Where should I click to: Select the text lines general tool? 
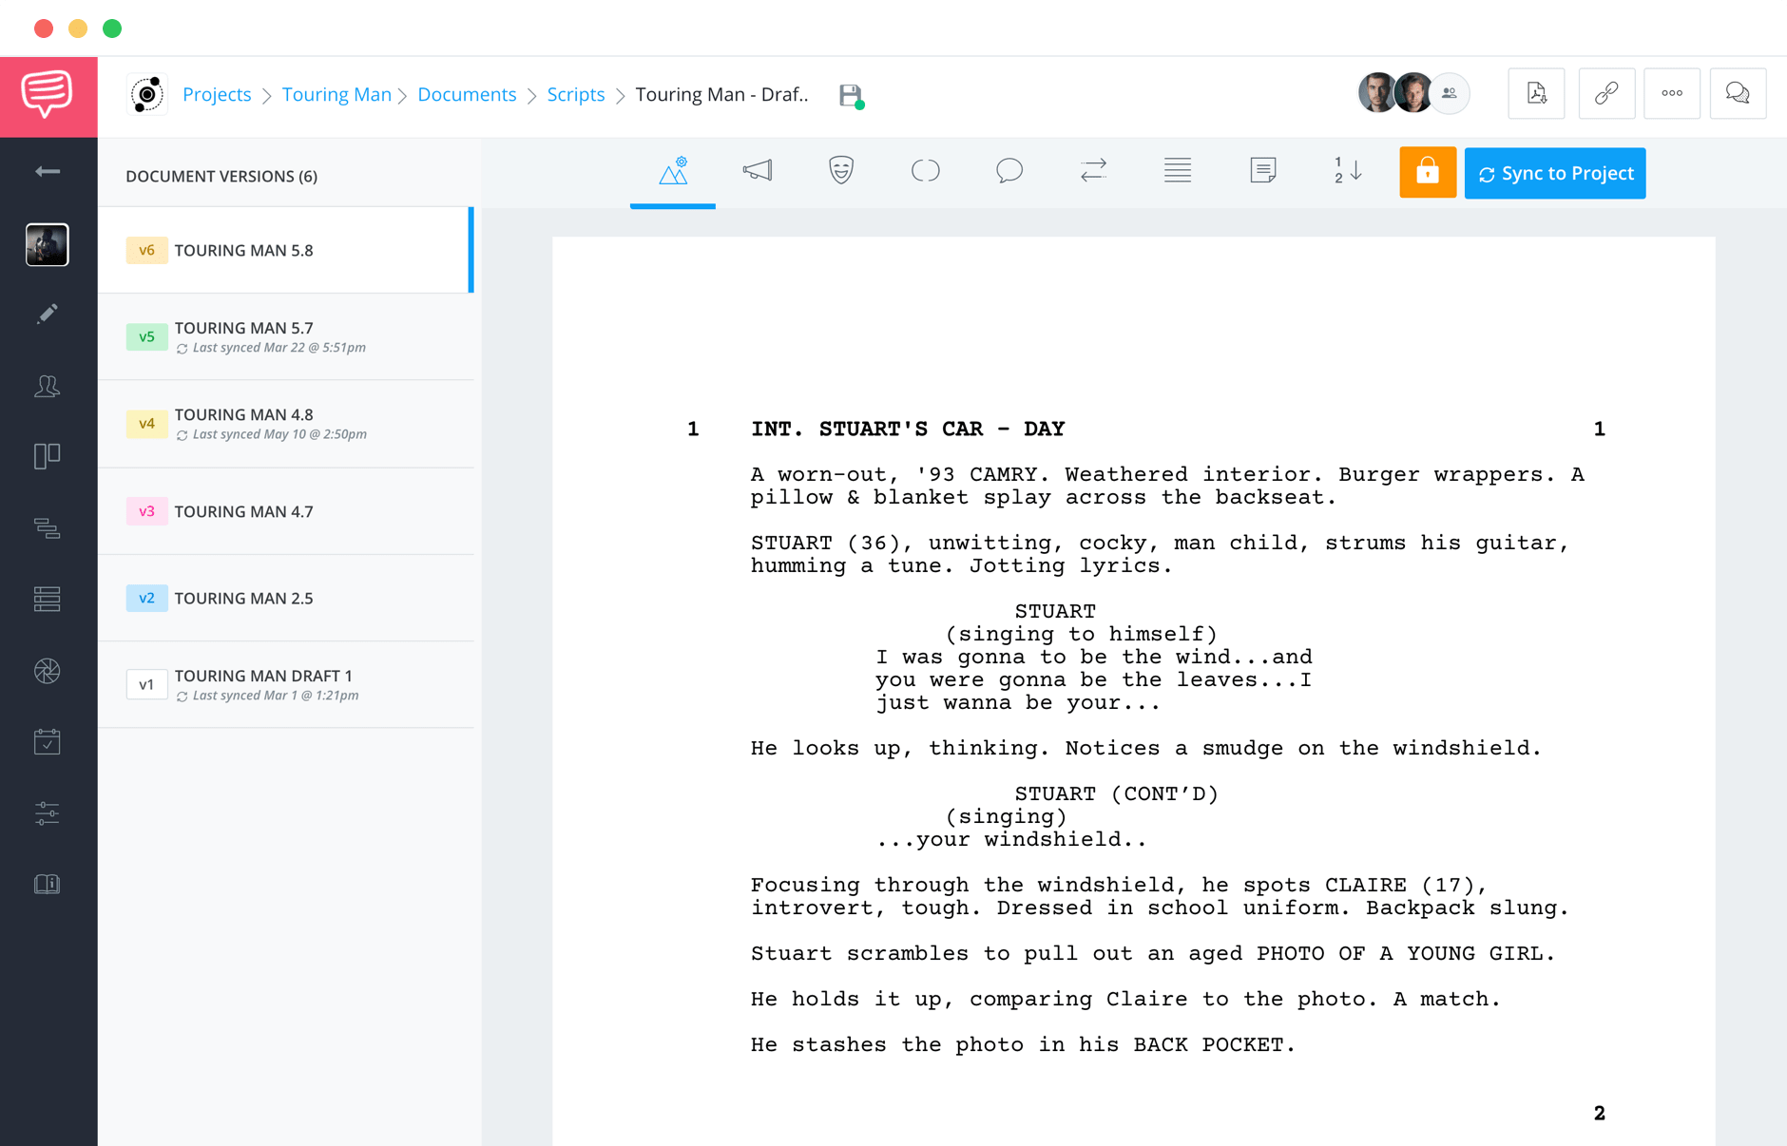(x=1178, y=171)
